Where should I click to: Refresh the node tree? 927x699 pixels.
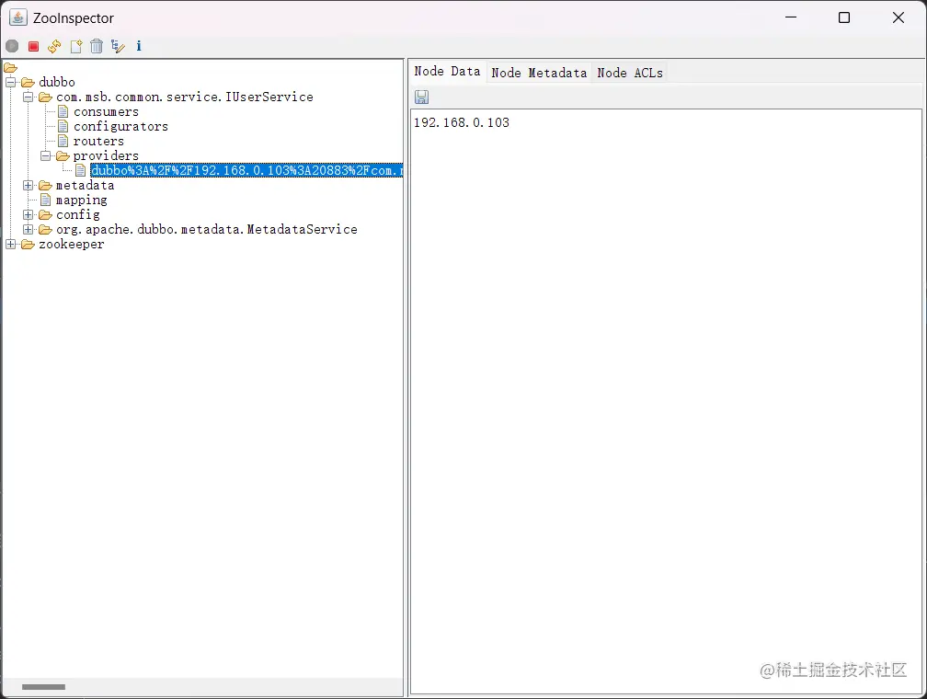[54, 46]
